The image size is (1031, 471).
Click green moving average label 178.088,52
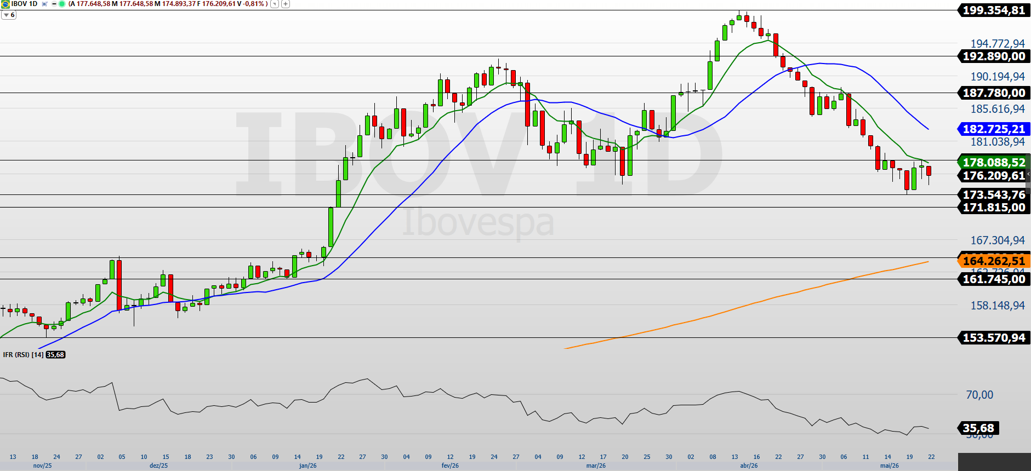994,163
